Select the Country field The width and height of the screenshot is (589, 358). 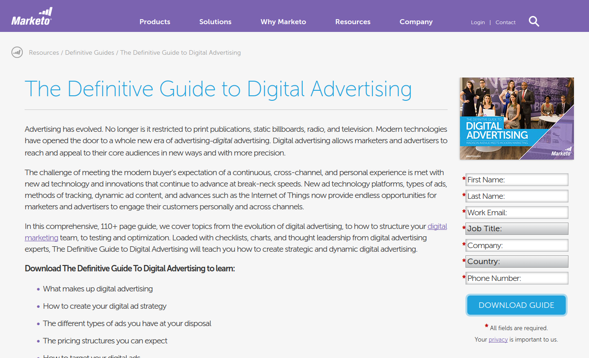[x=517, y=261]
